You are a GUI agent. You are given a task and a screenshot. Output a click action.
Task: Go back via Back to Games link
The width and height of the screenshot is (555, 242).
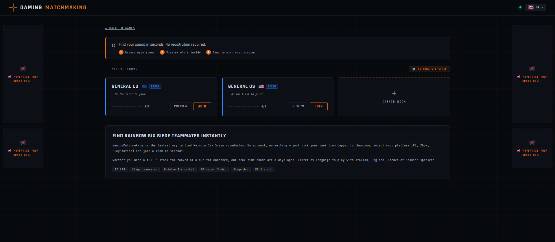[120, 28]
